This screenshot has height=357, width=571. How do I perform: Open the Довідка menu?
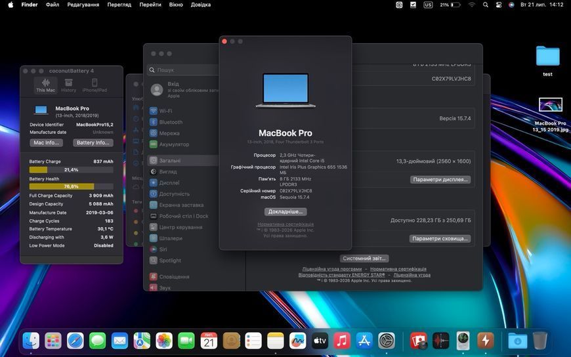[201, 5]
